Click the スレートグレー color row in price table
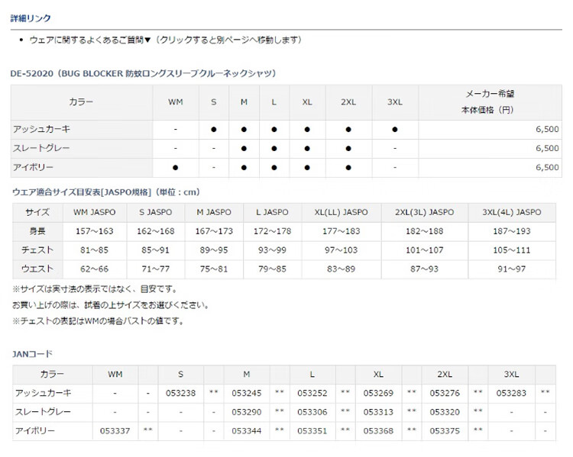Viewport: 573px width, 457px height. pos(286,149)
